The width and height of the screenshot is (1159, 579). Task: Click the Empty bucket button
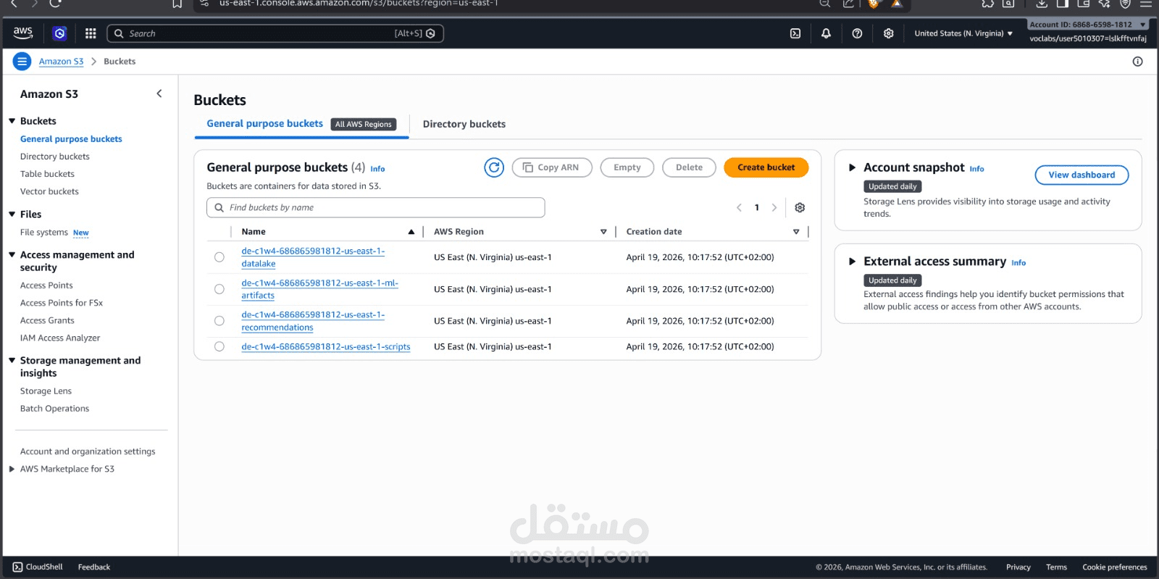point(627,167)
